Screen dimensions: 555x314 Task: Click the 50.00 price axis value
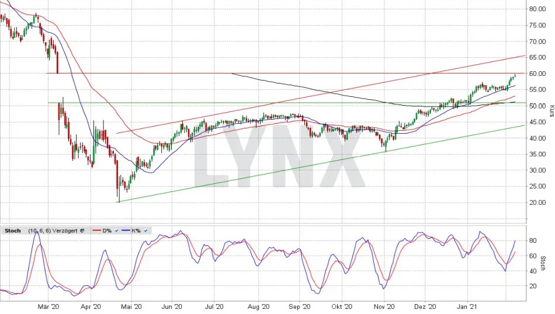click(537, 106)
